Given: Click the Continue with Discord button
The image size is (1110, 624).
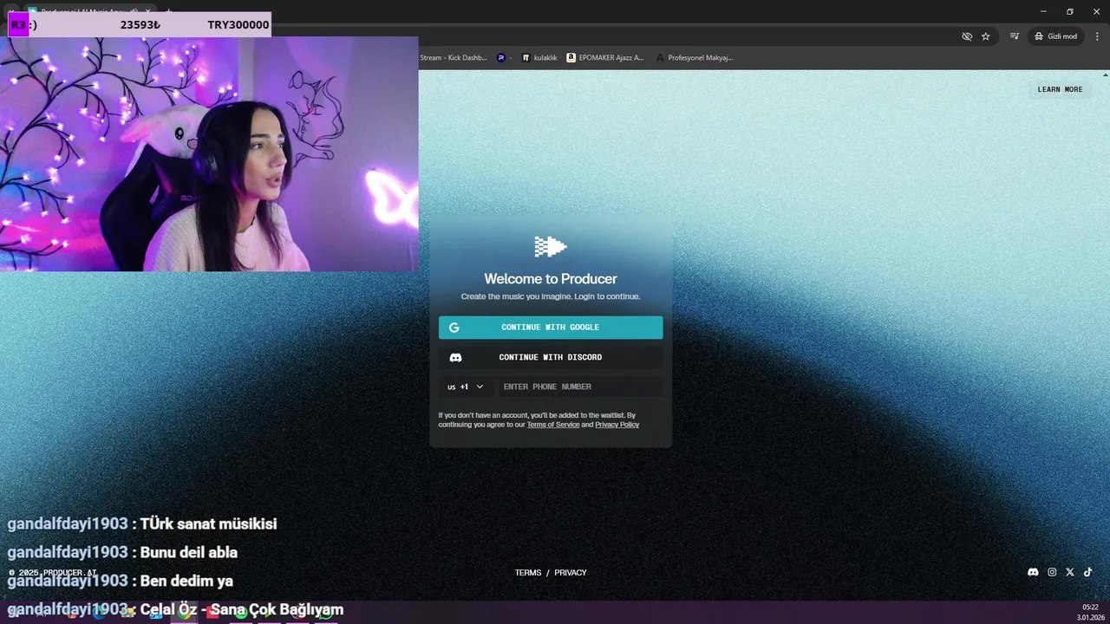Looking at the screenshot, I should (x=551, y=357).
